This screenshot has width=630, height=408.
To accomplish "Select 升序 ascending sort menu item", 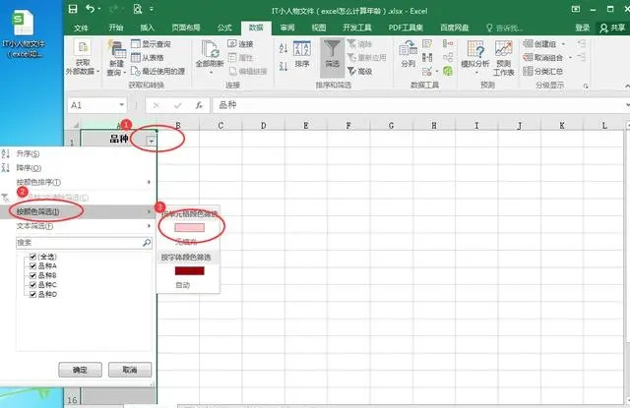I will pyautogui.click(x=30, y=154).
